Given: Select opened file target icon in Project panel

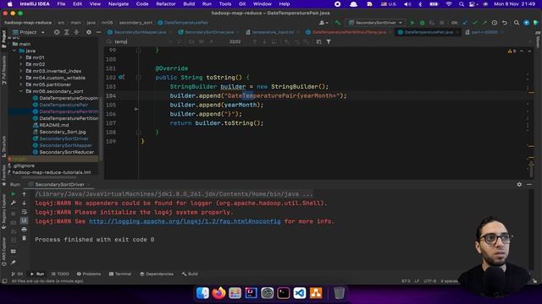Looking at the screenshot, I should [x=57, y=32].
